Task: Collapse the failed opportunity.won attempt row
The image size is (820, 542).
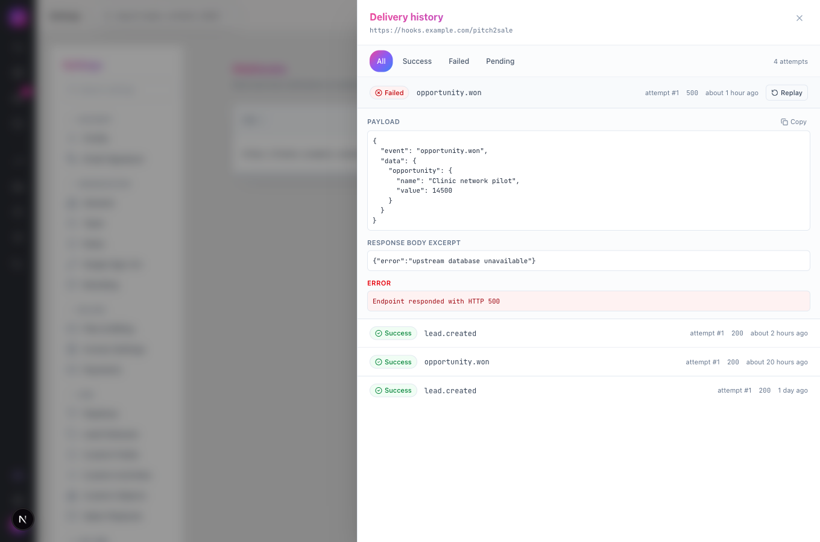Action: click(588, 93)
